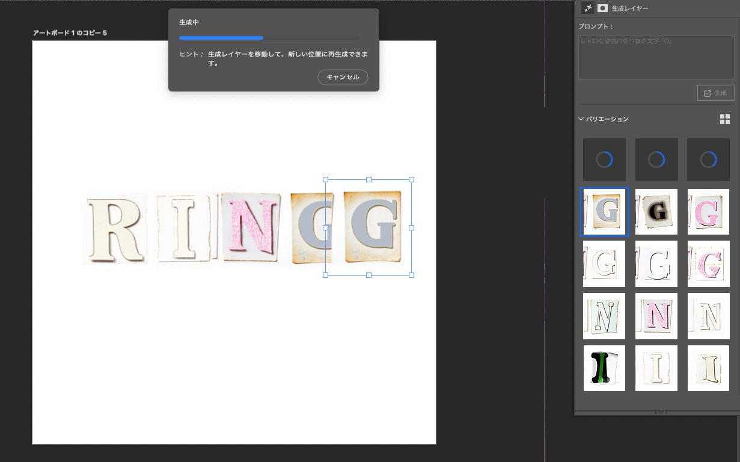Select the last loading spinner placeholder
Image resolution: width=740 pixels, height=462 pixels.
pos(709,159)
